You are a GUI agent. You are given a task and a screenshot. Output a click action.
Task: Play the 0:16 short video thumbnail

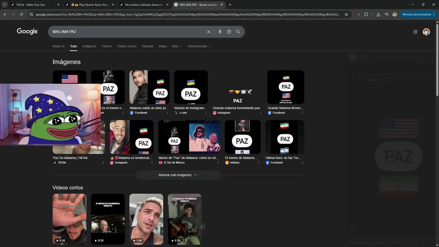(69, 219)
